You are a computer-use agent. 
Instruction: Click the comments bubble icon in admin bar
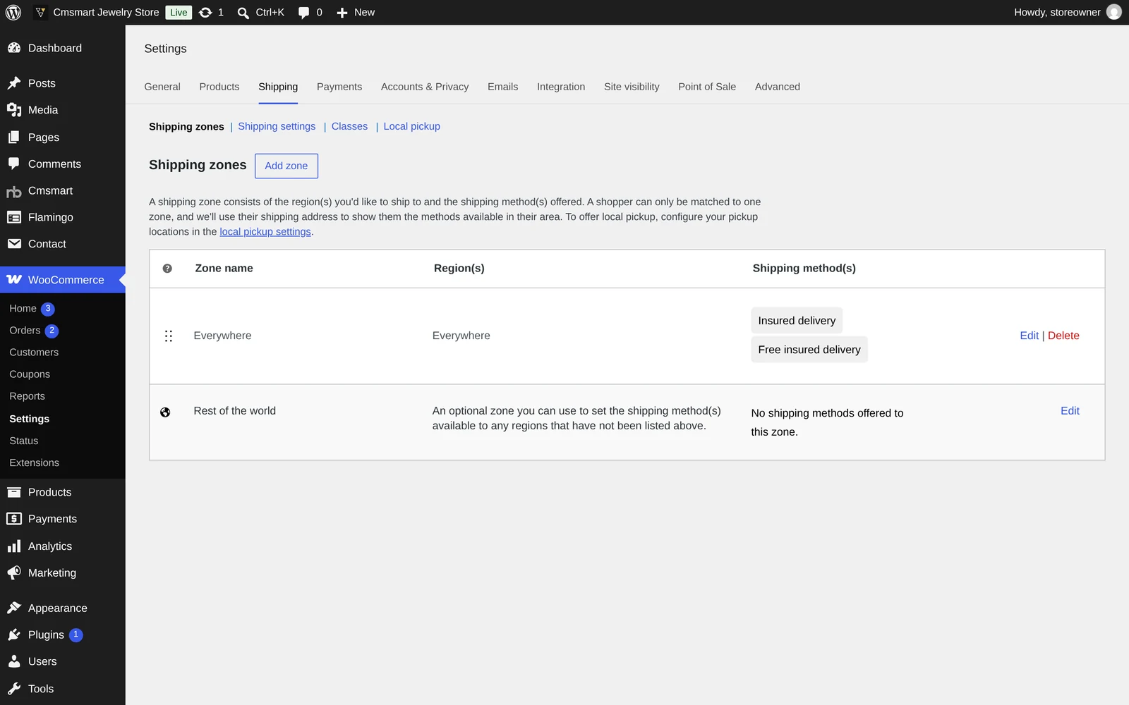click(x=303, y=13)
